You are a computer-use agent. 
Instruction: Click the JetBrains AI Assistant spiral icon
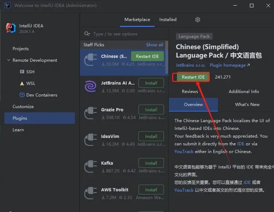click(90, 86)
